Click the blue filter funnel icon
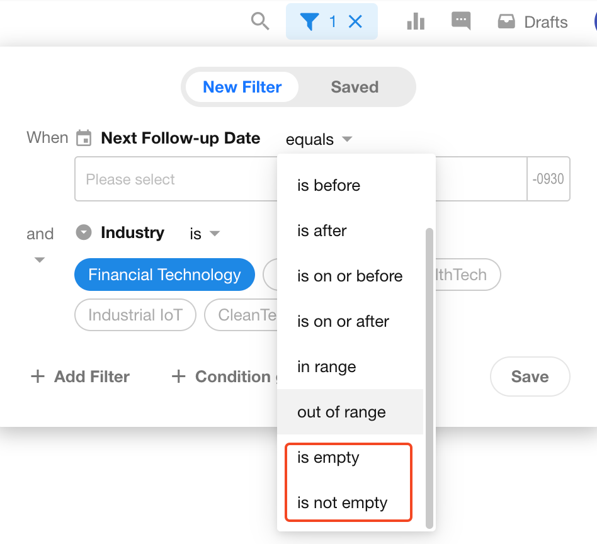The image size is (597, 544). click(309, 22)
